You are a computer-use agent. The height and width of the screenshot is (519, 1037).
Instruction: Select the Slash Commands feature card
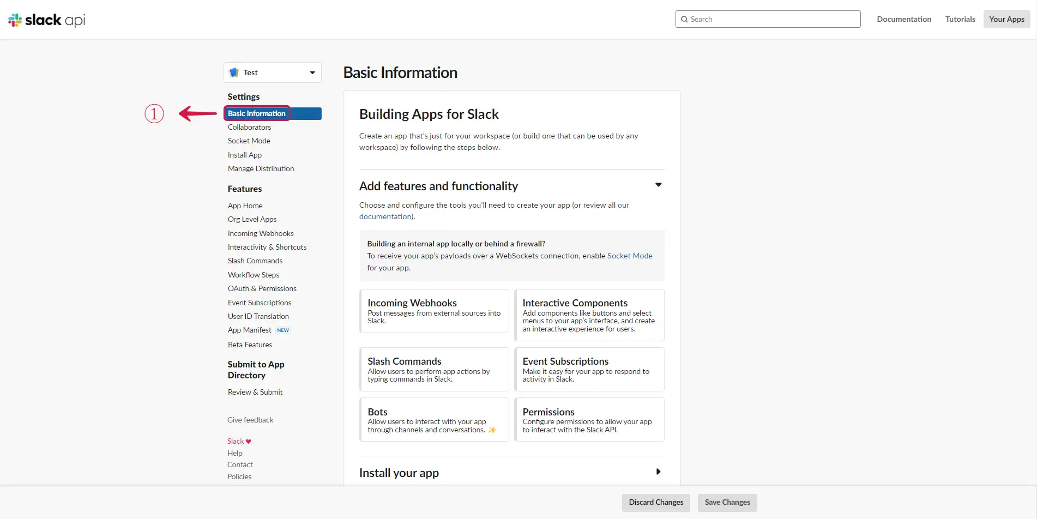(x=434, y=369)
